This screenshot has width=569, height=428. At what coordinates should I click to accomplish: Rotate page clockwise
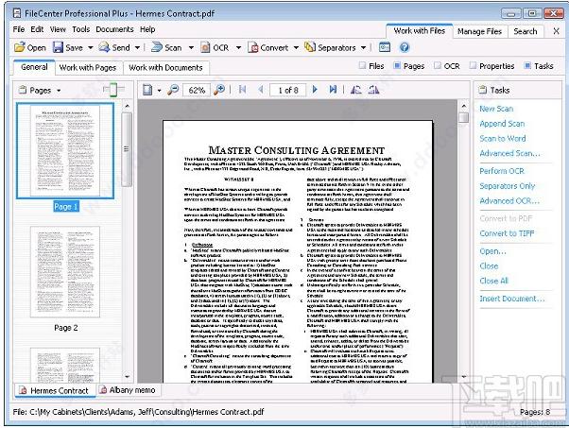coord(373,90)
